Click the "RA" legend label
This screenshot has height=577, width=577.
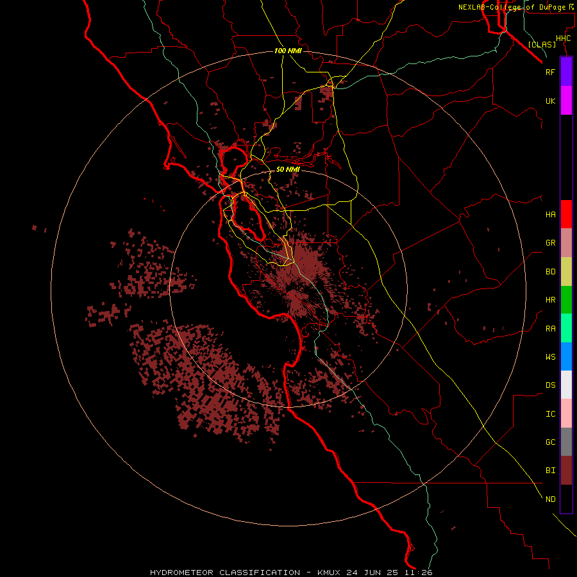click(550, 329)
